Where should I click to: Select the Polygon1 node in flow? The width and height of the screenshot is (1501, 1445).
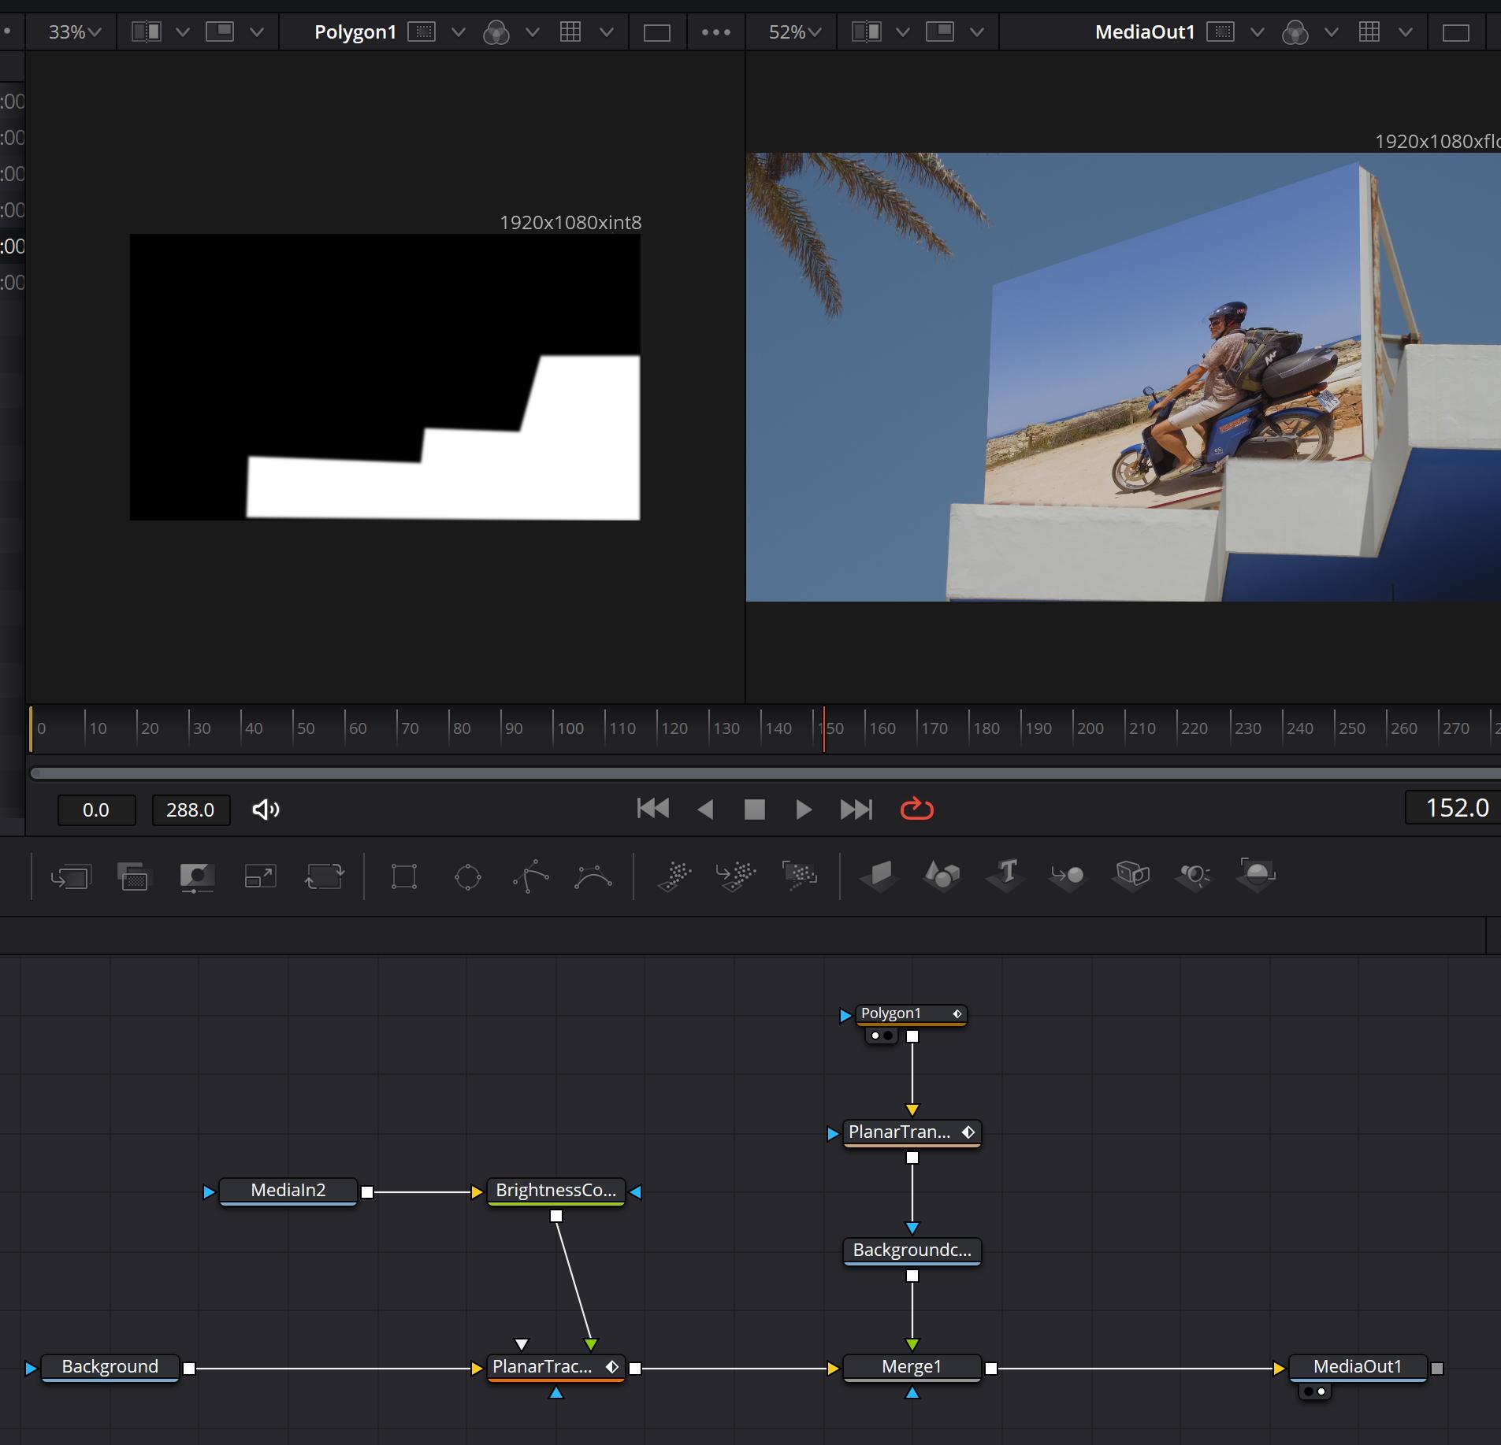tap(911, 1013)
